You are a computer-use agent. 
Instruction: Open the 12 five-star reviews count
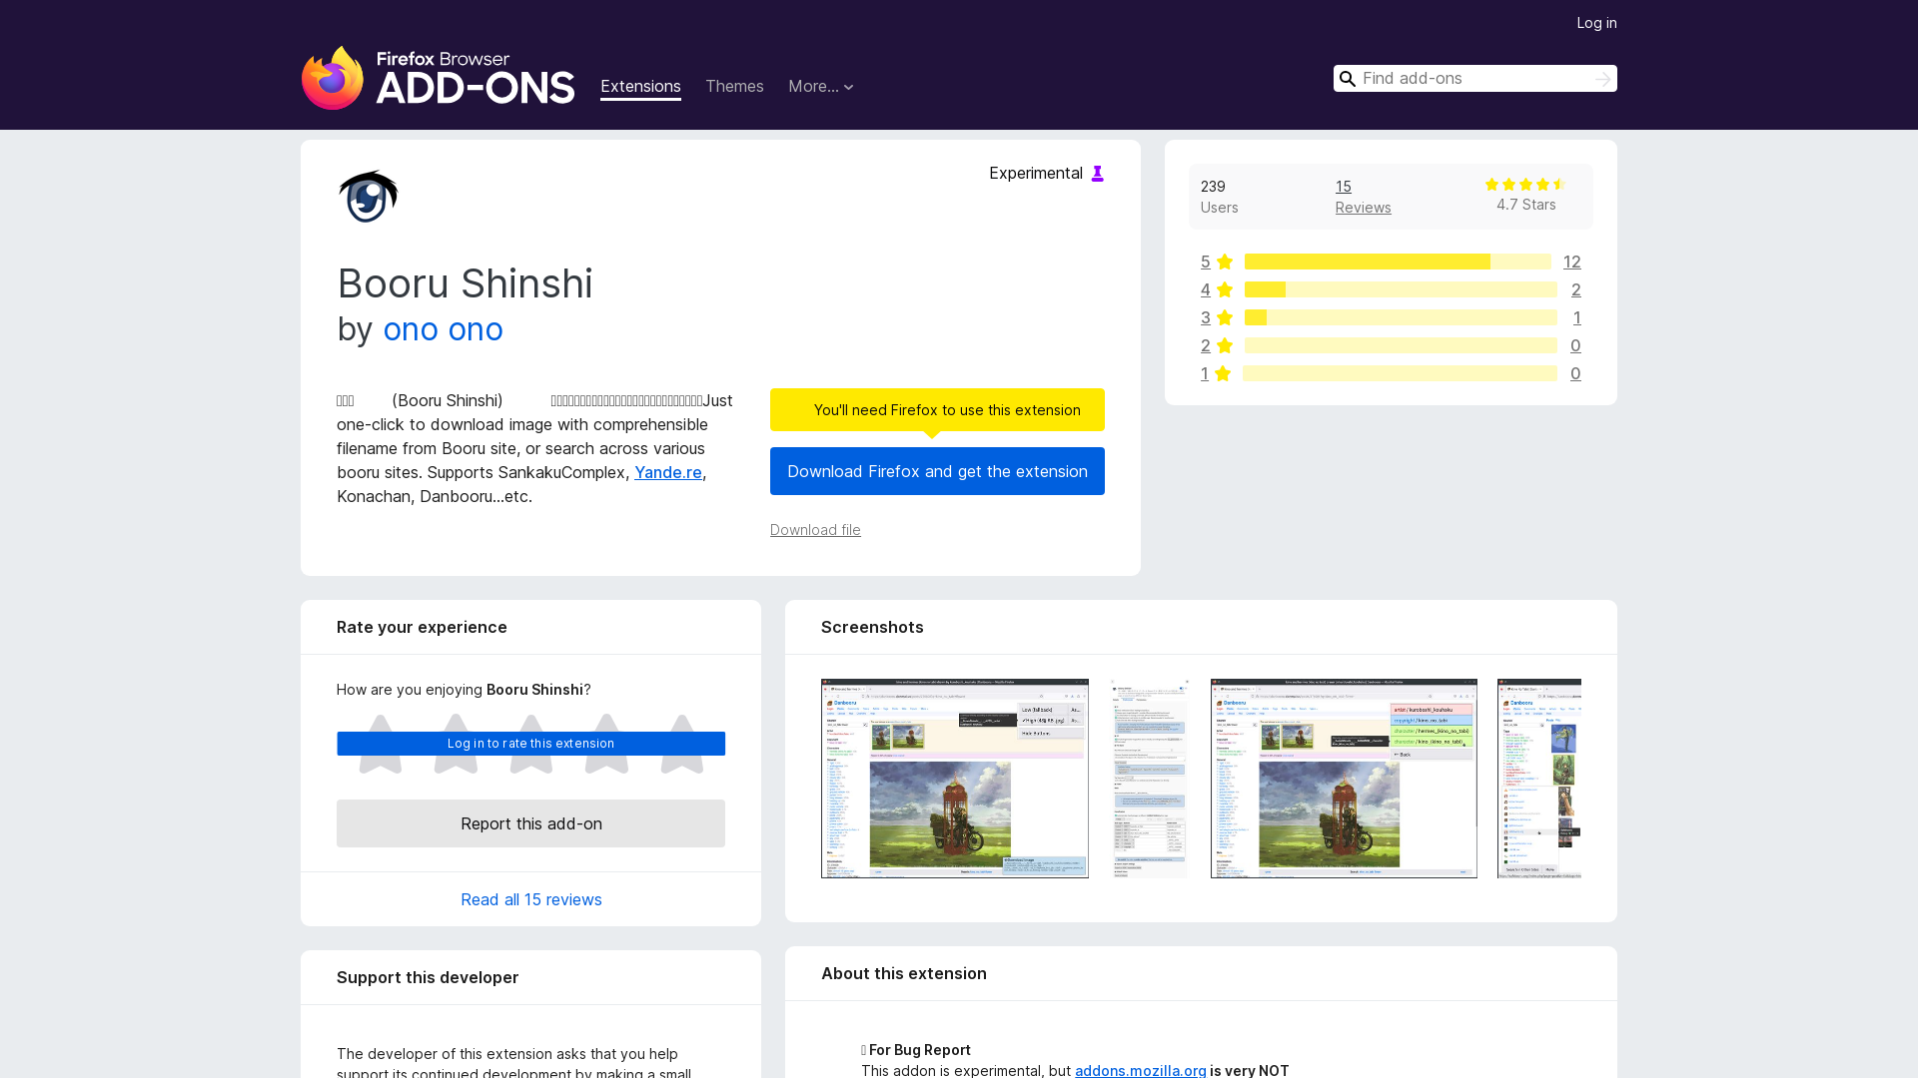tap(1572, 262)
